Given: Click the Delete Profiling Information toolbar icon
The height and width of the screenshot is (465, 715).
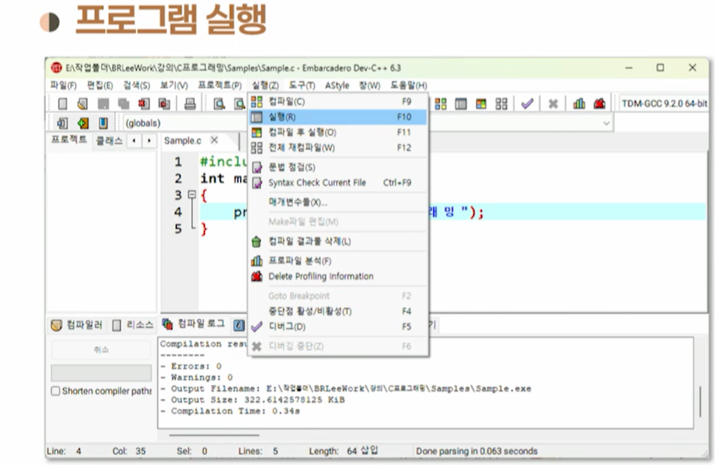Looking at the screenshot, I should point(599,104).
